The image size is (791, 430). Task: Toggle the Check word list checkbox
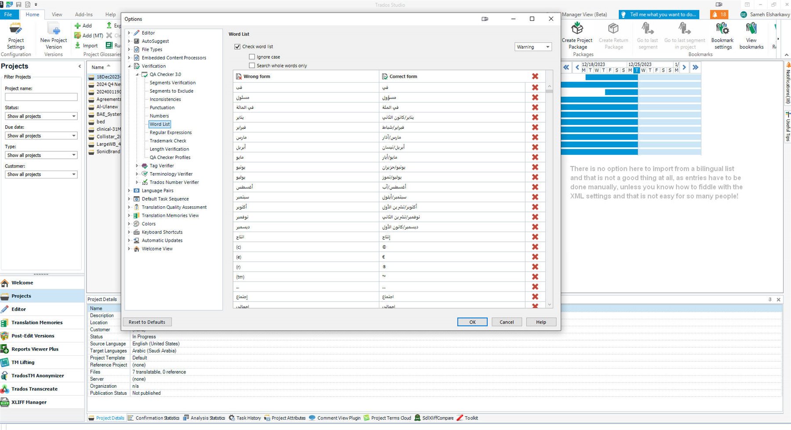pyautogui.click(x=237, y=47)
